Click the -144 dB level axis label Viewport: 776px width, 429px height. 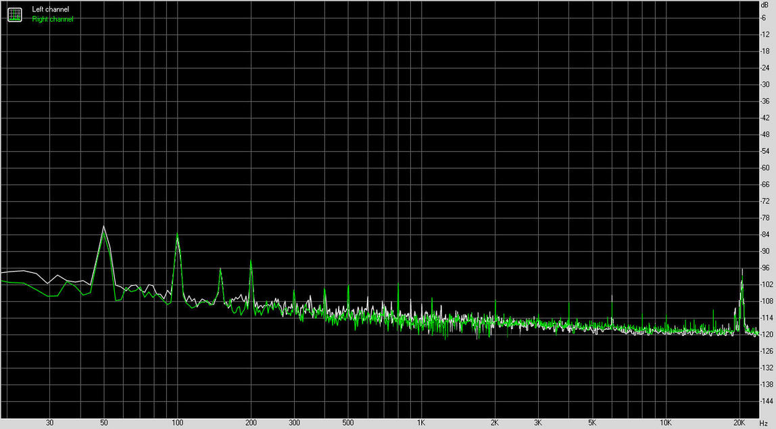pos(766,401)
